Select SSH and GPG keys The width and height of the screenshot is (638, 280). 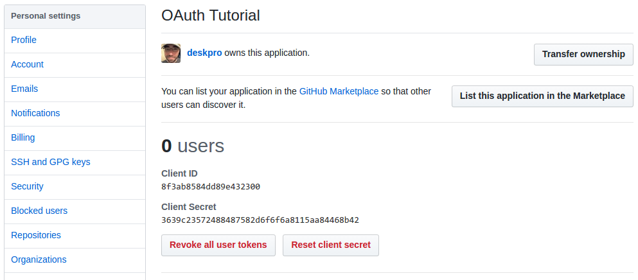coord(51,162)
